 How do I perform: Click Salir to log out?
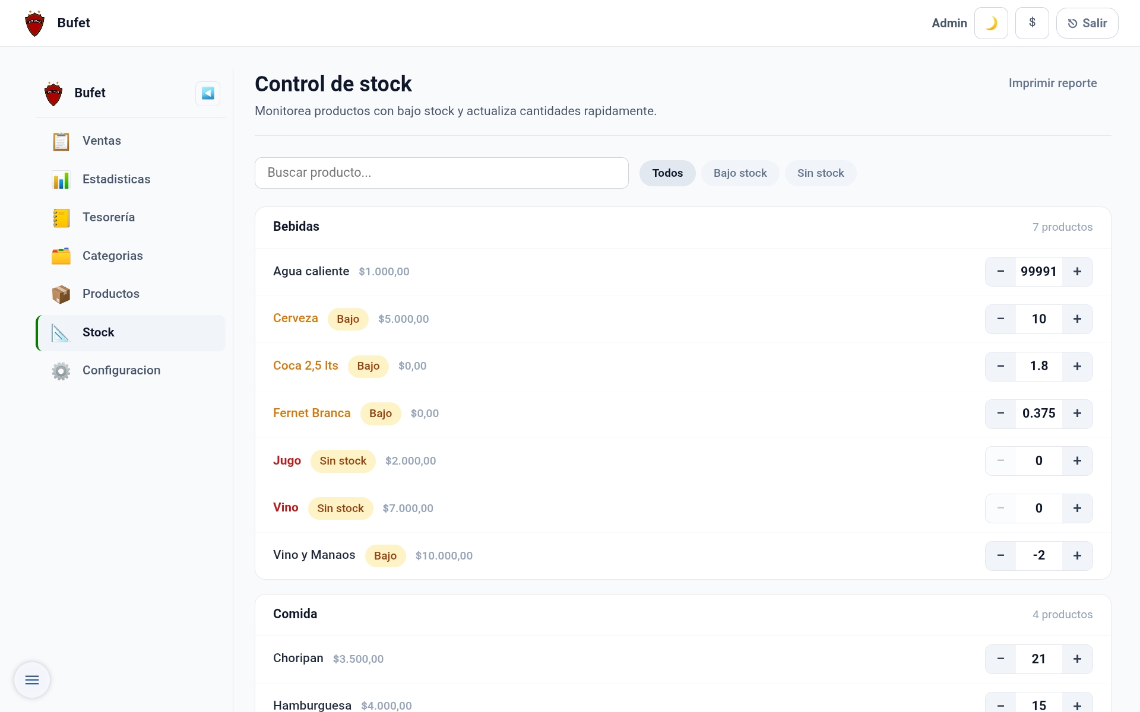click(1087, 23)
